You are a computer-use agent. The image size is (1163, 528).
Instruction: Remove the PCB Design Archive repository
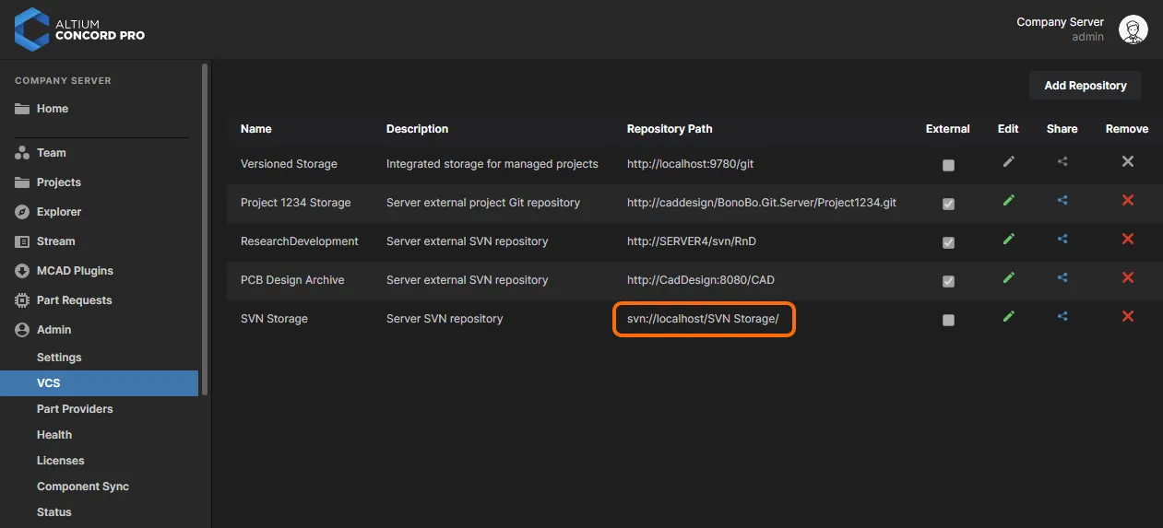[x=1127, y=277]
